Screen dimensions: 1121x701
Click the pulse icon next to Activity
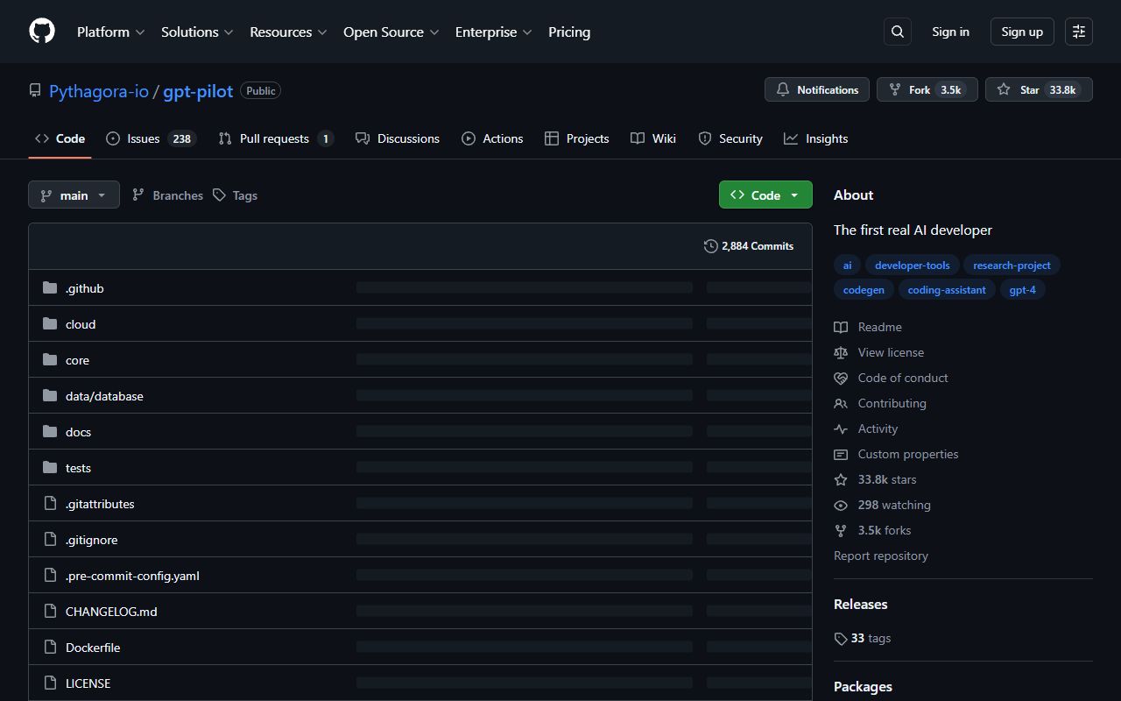pyautogui.click(x=841, y=428)
